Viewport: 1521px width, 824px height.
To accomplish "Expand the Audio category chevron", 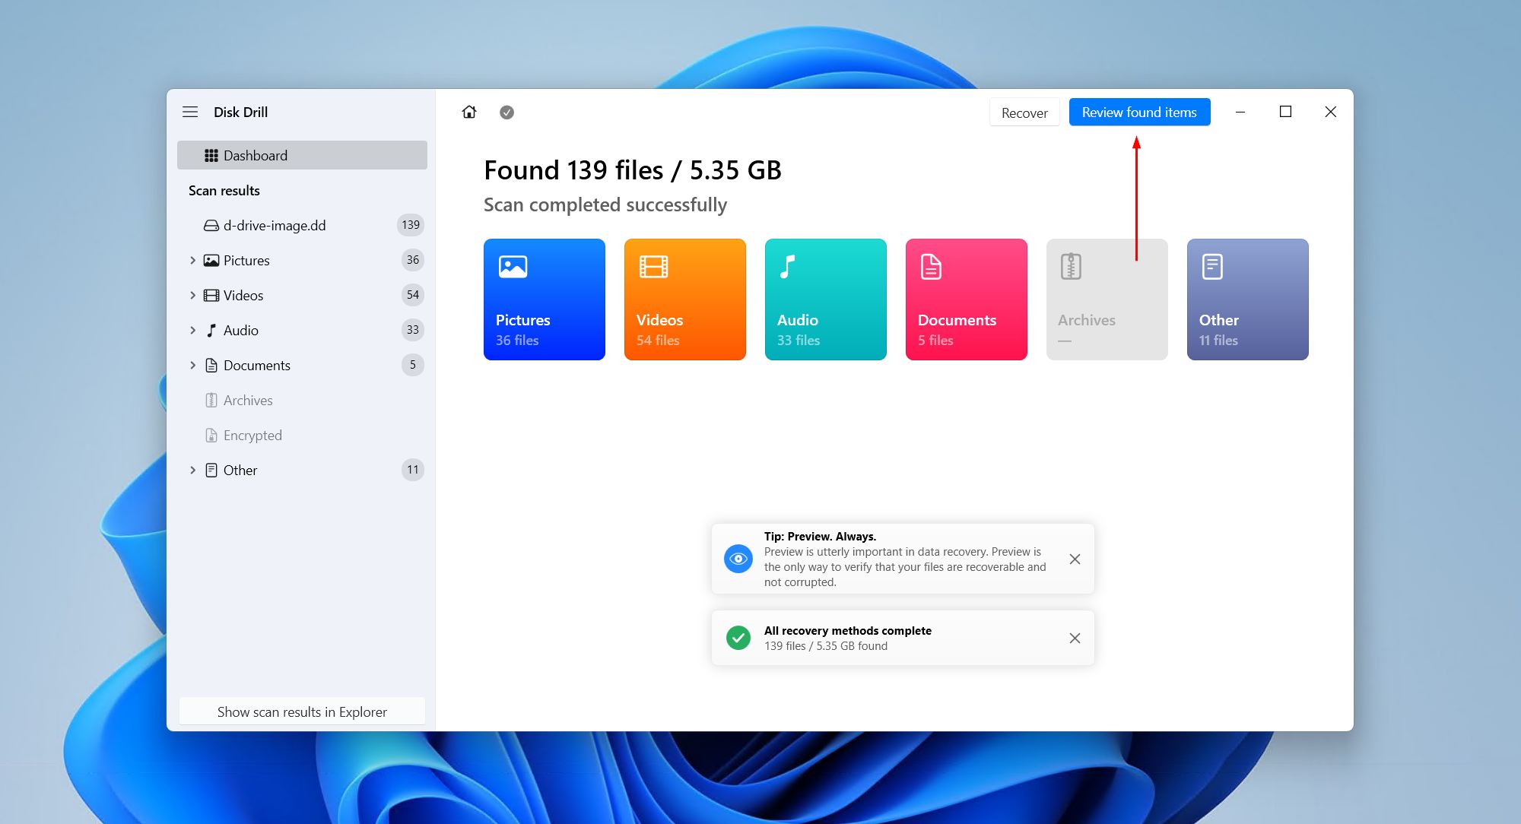I will (192, 330).
